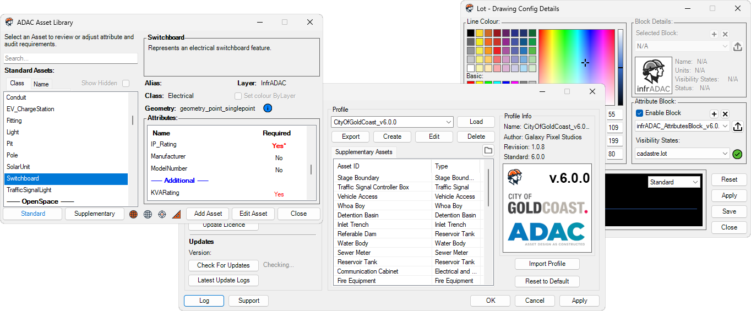Select the Supplementary Assets tab

(364, 152)
